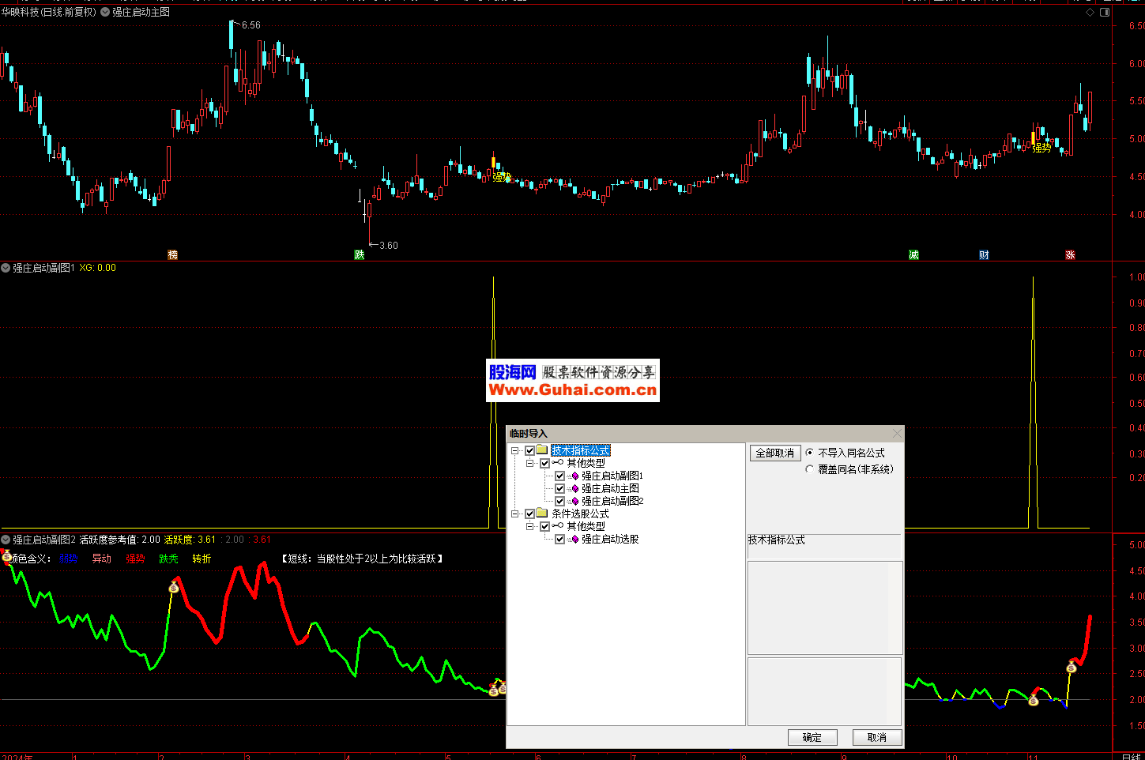Uncheck the 强庄启动副图1 checkbox

559,476
